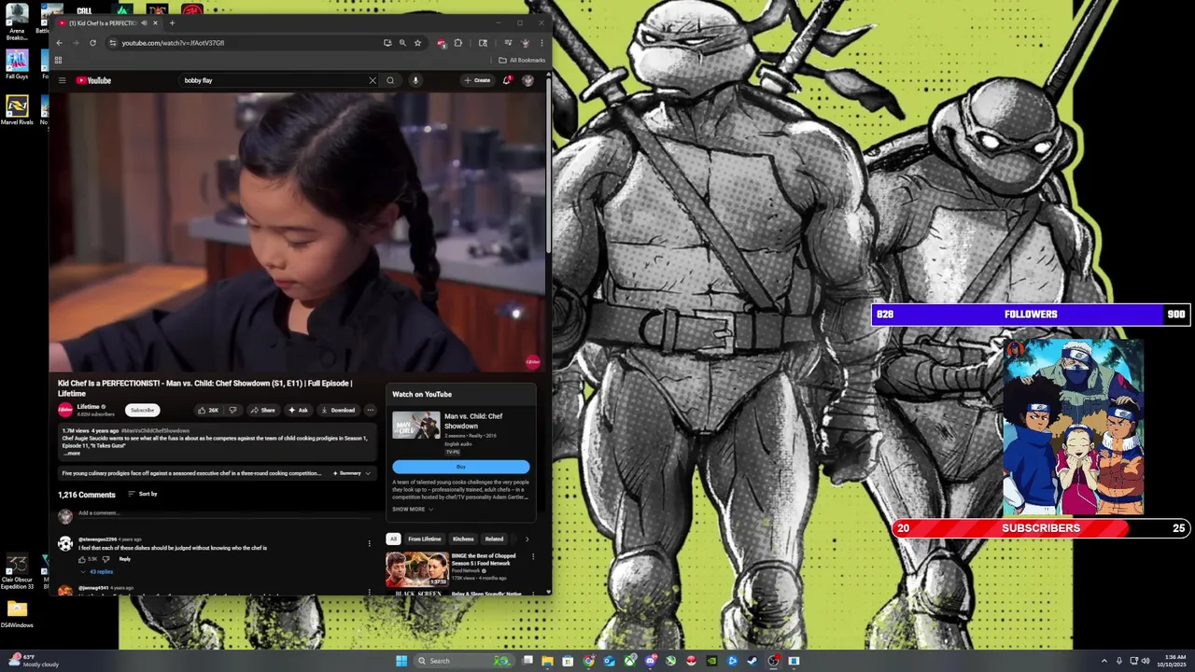The image size is (1195, 672).
Task: Open File Explorer from the taskbar
Action: tap(547, 661)
